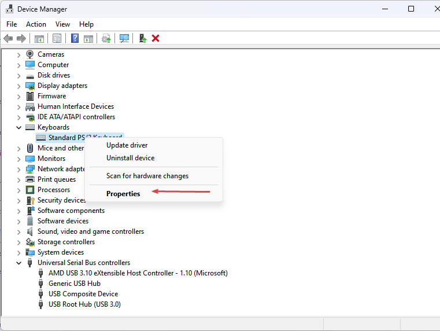
Task: Click the Forward arrow in the toolbar
Action: coord(21,38)
